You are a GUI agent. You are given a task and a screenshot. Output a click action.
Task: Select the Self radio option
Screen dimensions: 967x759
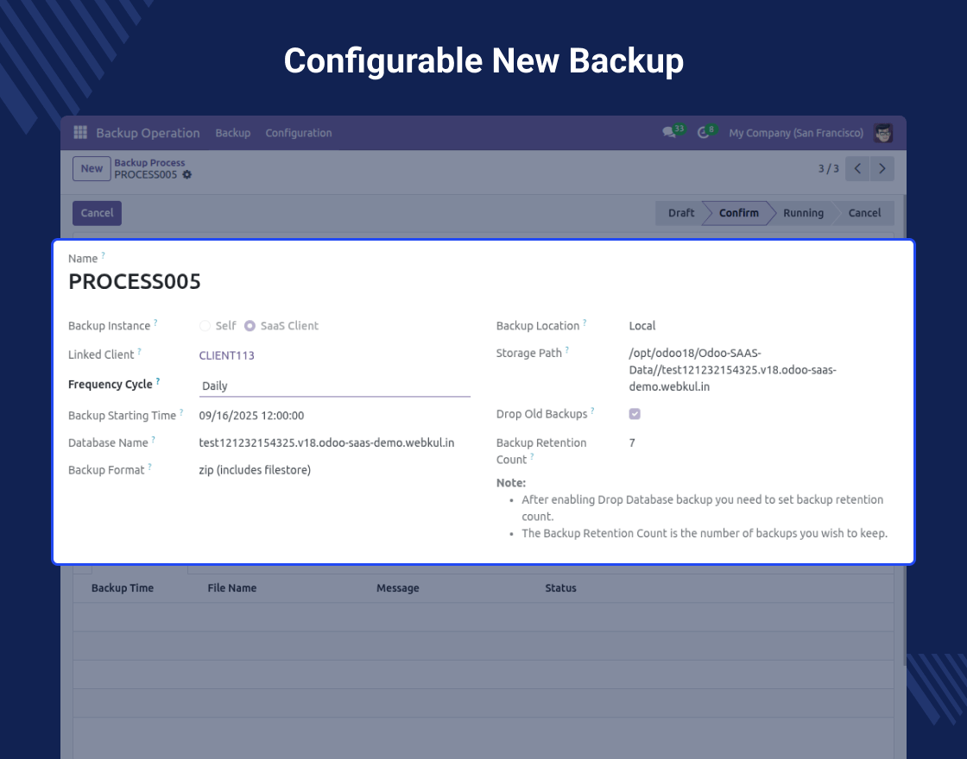[205, 326]
